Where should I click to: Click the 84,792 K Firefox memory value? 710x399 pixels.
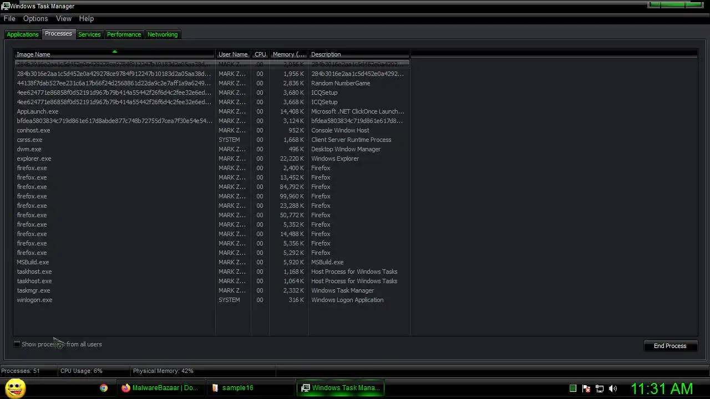(292, 187)
